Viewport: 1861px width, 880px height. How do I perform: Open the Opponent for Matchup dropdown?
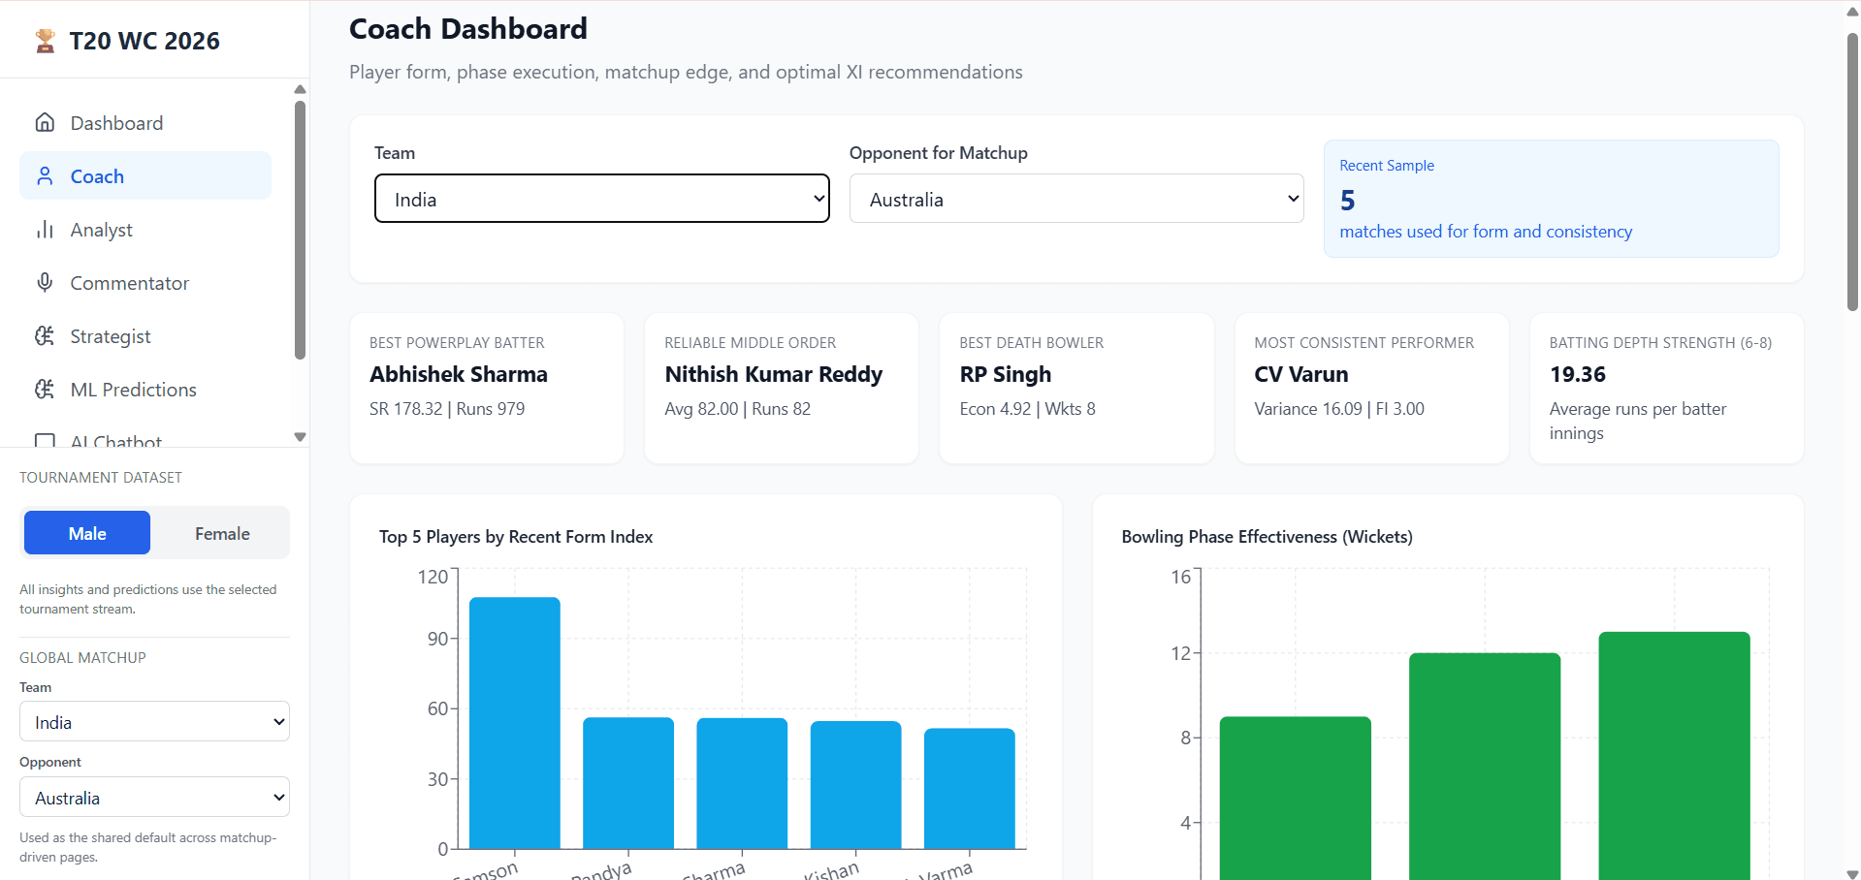point(1075,199)
